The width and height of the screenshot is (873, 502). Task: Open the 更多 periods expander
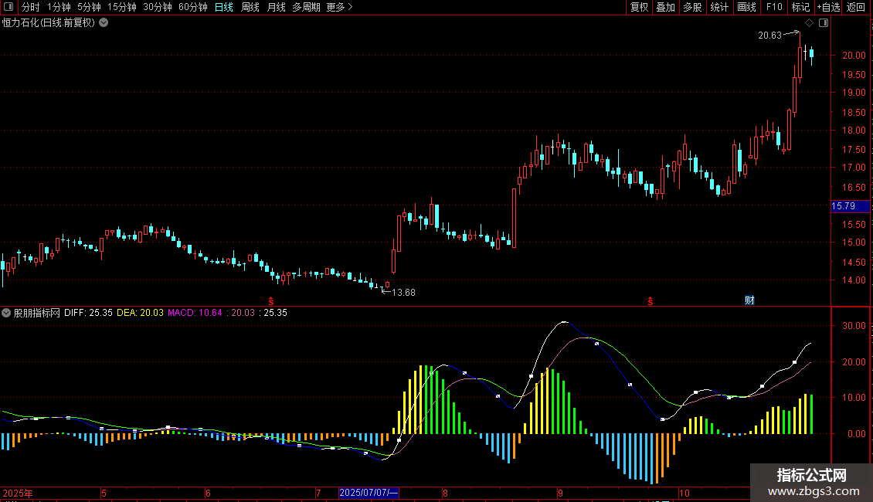tap(339, 7)
